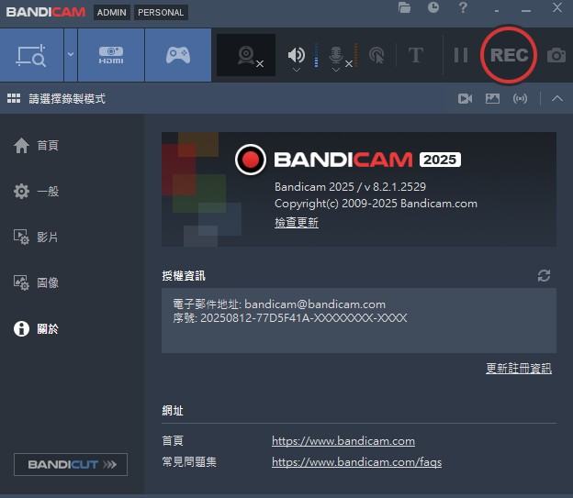Refresh license info icon
This screenshot has height=498, width=573.
click(544, 276)
